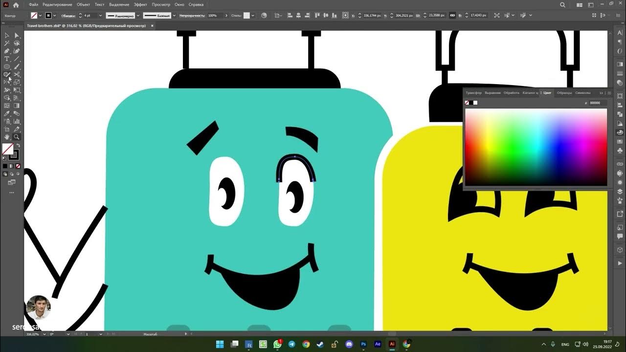Set color mode to Gradient
This screenshot has width=626, height=352.
pos(11,166)
